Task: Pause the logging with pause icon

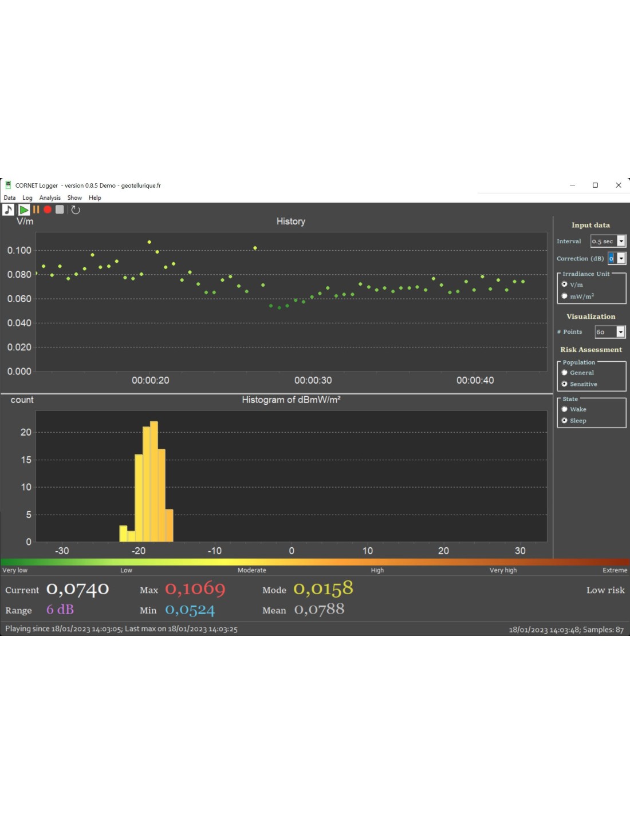Action: coord(36,210)
